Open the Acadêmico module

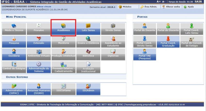click(63, 28)
